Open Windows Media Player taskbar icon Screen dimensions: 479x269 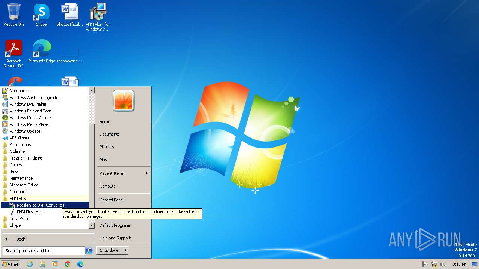tap(55, 264)
